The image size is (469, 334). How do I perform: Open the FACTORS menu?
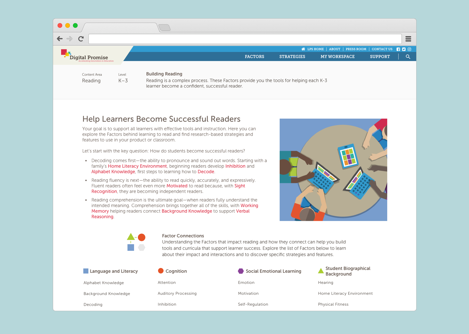pyautogui.click(x=254, y=57)
